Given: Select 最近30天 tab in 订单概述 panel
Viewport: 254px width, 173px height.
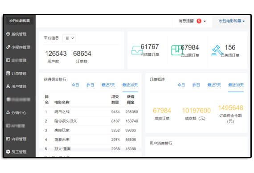Looking at the screenshot, I should tap(236, 85).
